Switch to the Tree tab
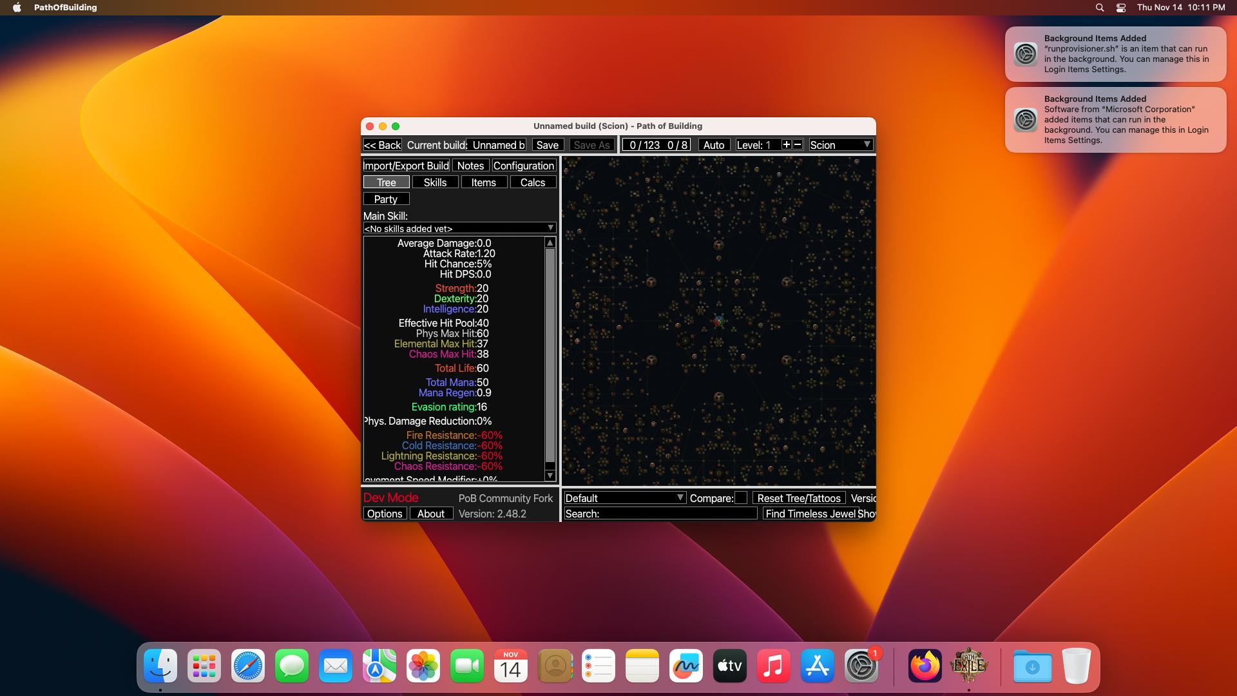The height and width of the screenshot is (696, 1237). [386, 182]
